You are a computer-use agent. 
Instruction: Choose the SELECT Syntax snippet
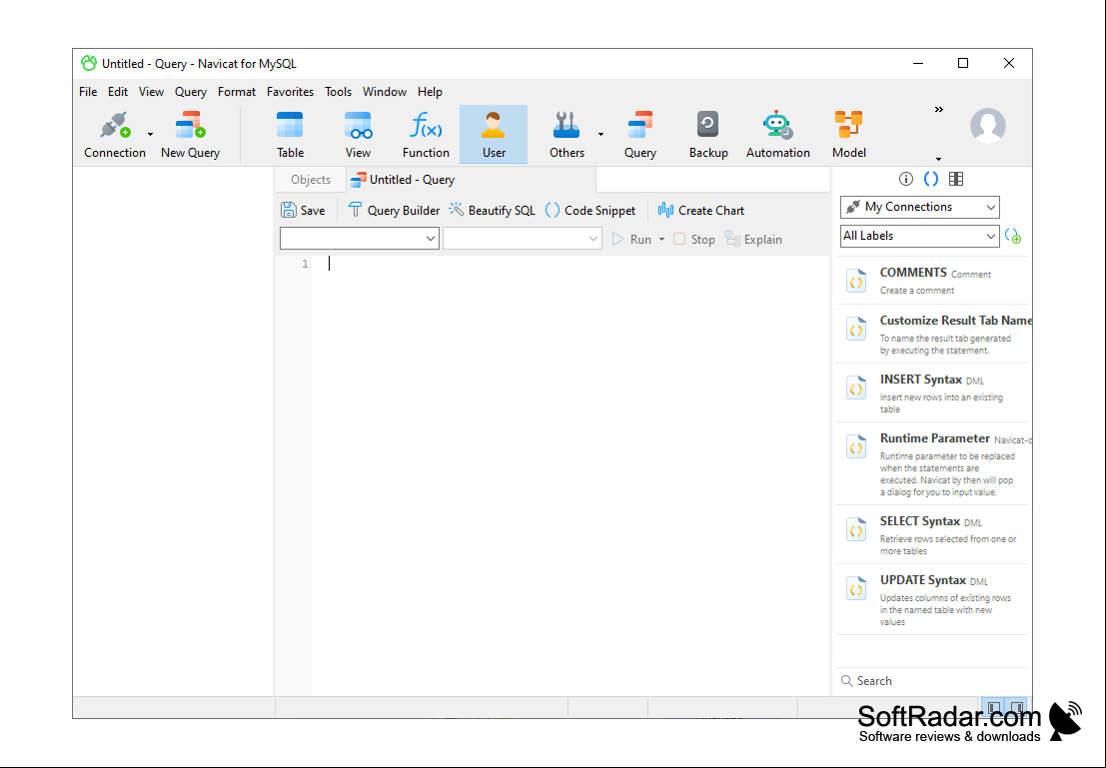click(932, 534)
